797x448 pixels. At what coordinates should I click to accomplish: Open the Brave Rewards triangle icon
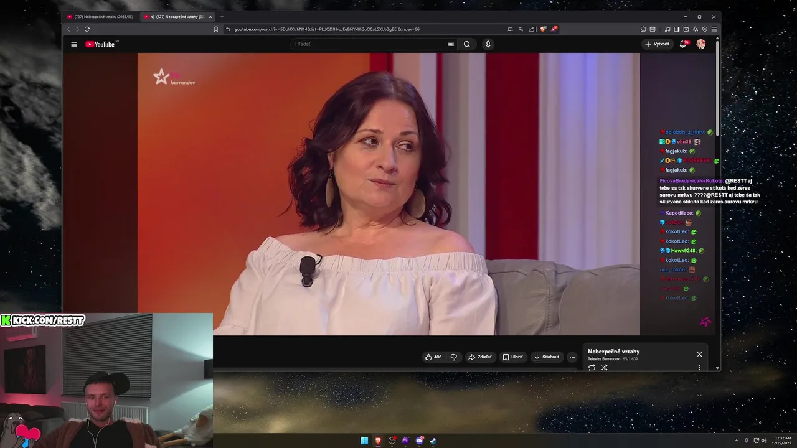tap(554, 29)
